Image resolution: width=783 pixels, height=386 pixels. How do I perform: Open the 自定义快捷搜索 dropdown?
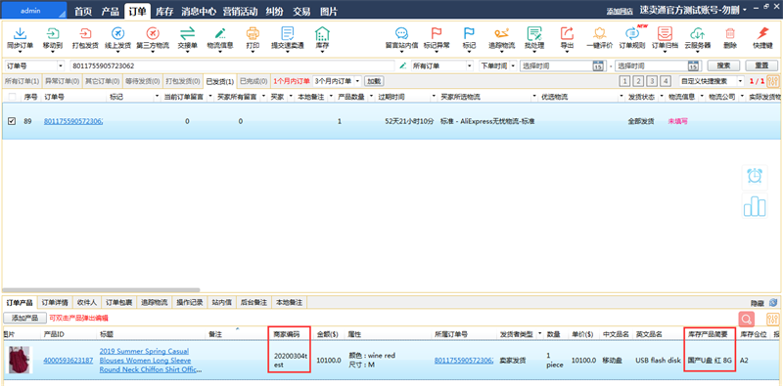[x=740, y=81]
